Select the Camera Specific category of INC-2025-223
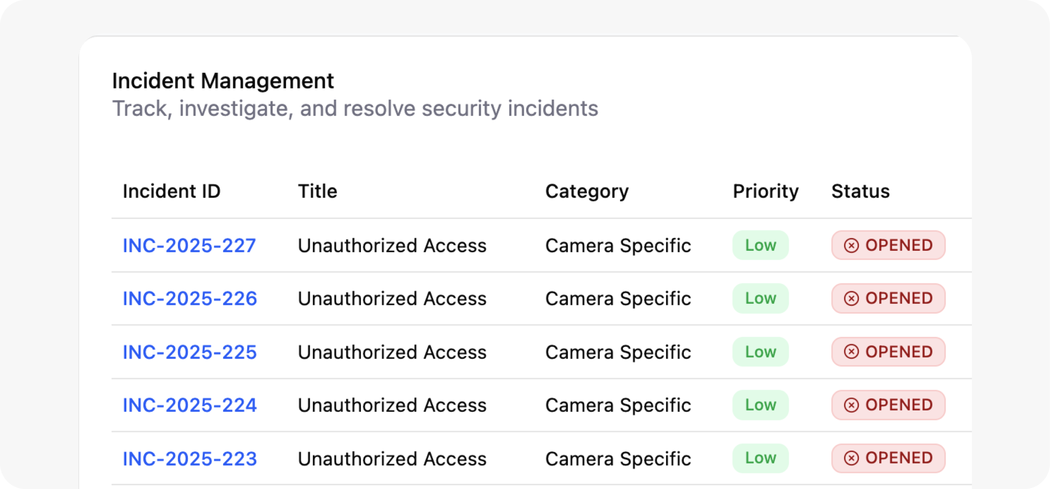 pos(618,459)
